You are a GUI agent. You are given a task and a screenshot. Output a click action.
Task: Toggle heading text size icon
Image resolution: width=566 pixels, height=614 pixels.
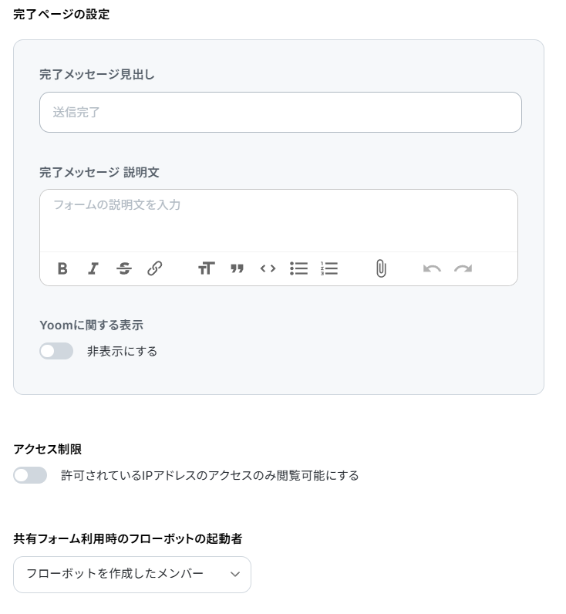click(x=207, y=269)
